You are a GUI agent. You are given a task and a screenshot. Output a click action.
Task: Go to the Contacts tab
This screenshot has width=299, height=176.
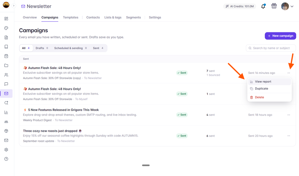93,17
